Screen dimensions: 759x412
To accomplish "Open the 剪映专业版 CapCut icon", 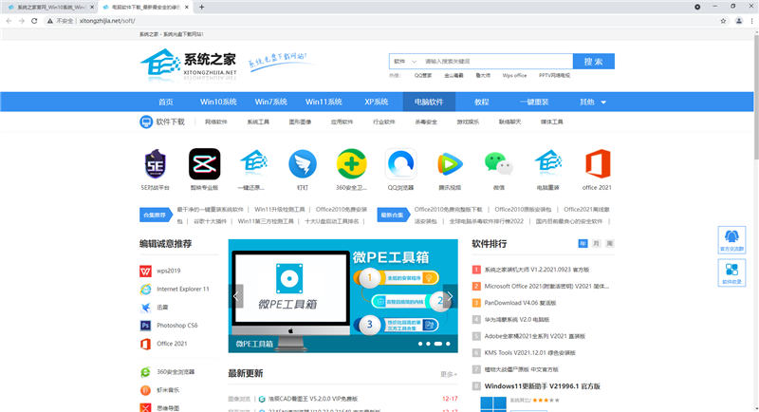I will click(x=204, y=163).
